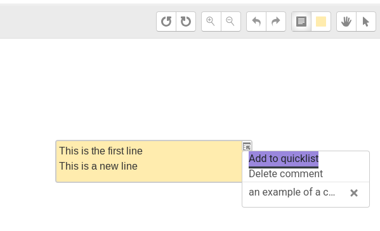Click empty area below quicklist entry in menu

click(x=306, y=203)
